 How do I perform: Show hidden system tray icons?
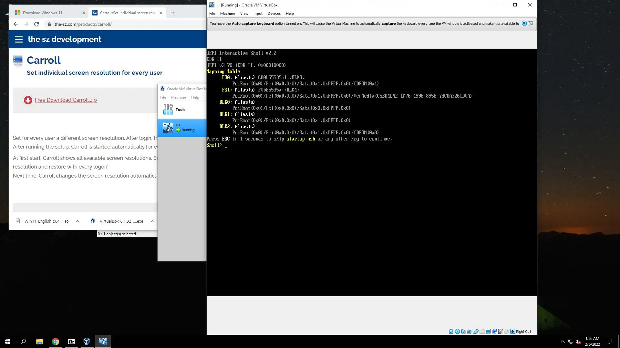point(563,342)
